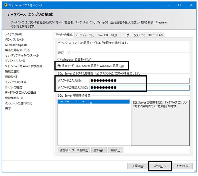Image resolution: width=198 pixels, height=176 pixels.
Task: Minimize the setup window
Action: (169, 5)
